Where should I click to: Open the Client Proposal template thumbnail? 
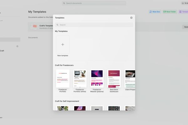point(130,78)
